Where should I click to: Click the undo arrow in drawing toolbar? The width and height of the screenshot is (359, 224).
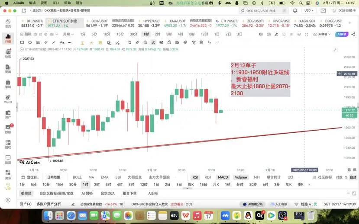209,42
